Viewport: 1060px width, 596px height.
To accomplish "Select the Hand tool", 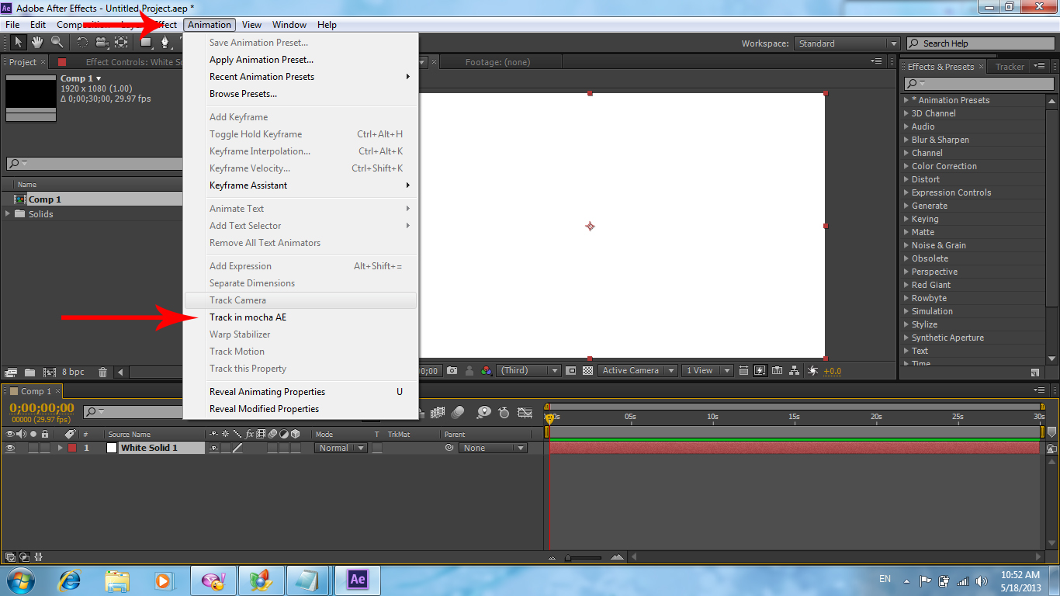I will pos(37,42).
